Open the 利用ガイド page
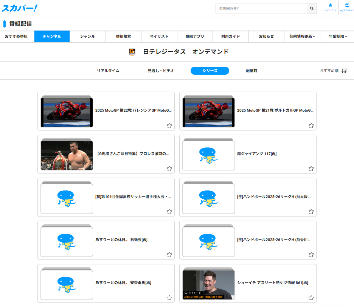The width and height of the screenshot is (354, 307). coord(231,37)
